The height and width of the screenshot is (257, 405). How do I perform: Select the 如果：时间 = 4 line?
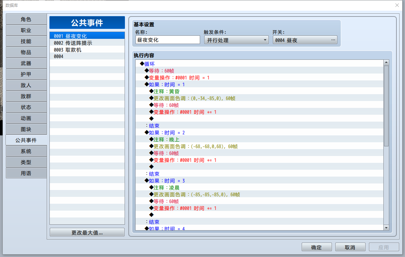[x=259, y=228]
